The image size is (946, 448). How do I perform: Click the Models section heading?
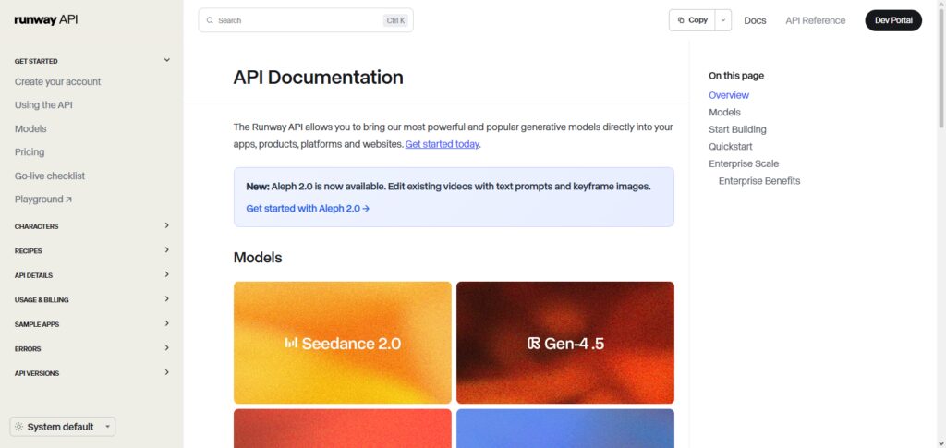tap(258, 258)
